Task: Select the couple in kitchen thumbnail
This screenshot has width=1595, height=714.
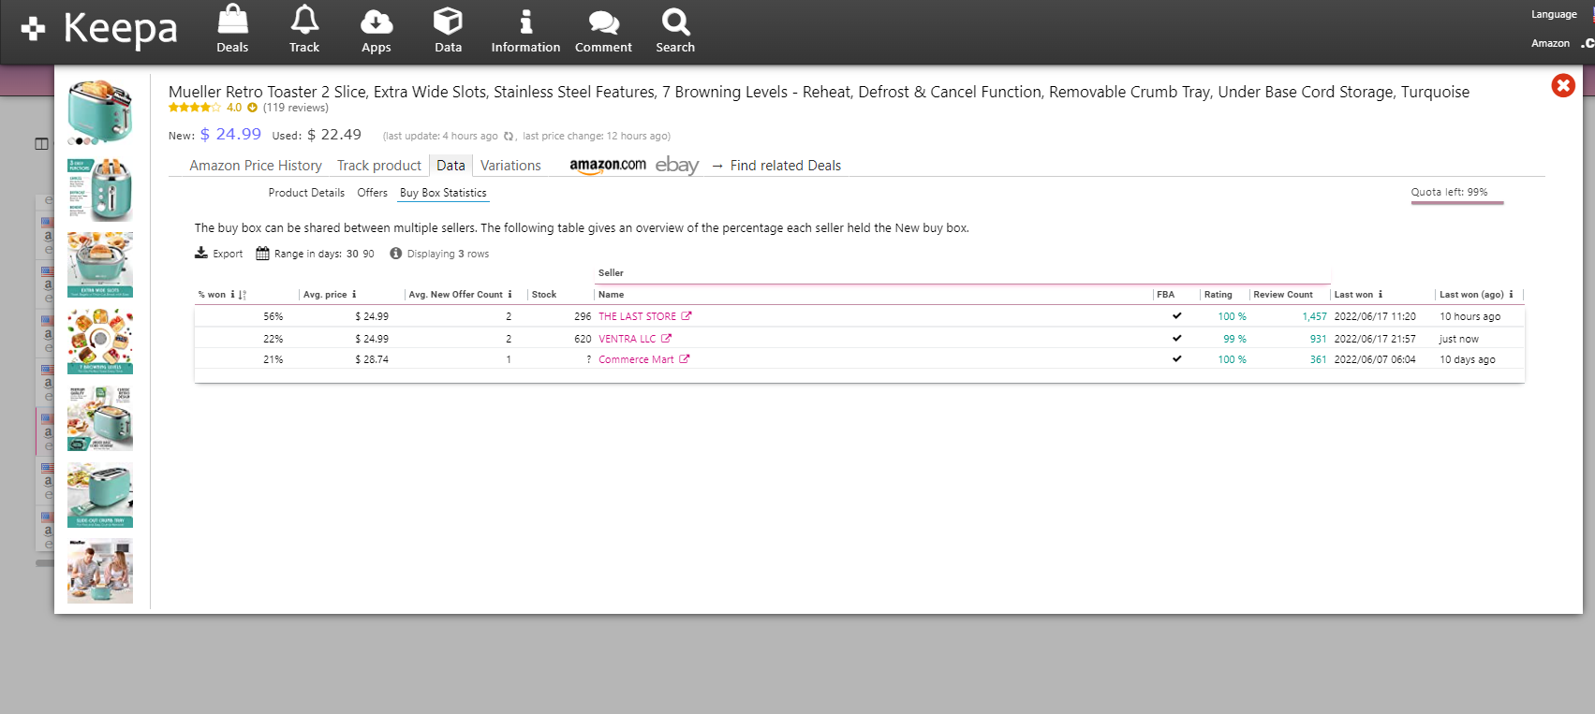Action: pos(100,571)
